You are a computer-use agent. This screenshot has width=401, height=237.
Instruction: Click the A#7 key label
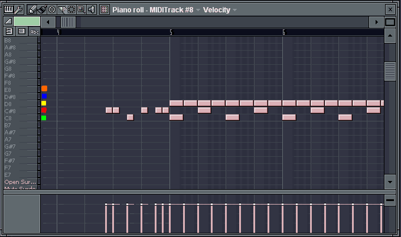[10, 132]
